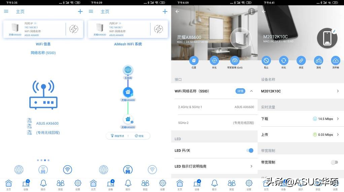Enable the 带宽限制 switch
The image size is (344, 192).
334,162
